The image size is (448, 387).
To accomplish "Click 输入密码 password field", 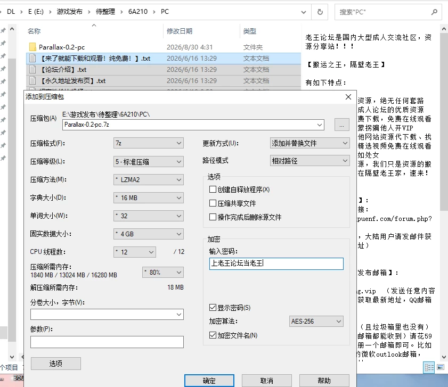I will 276,264.
